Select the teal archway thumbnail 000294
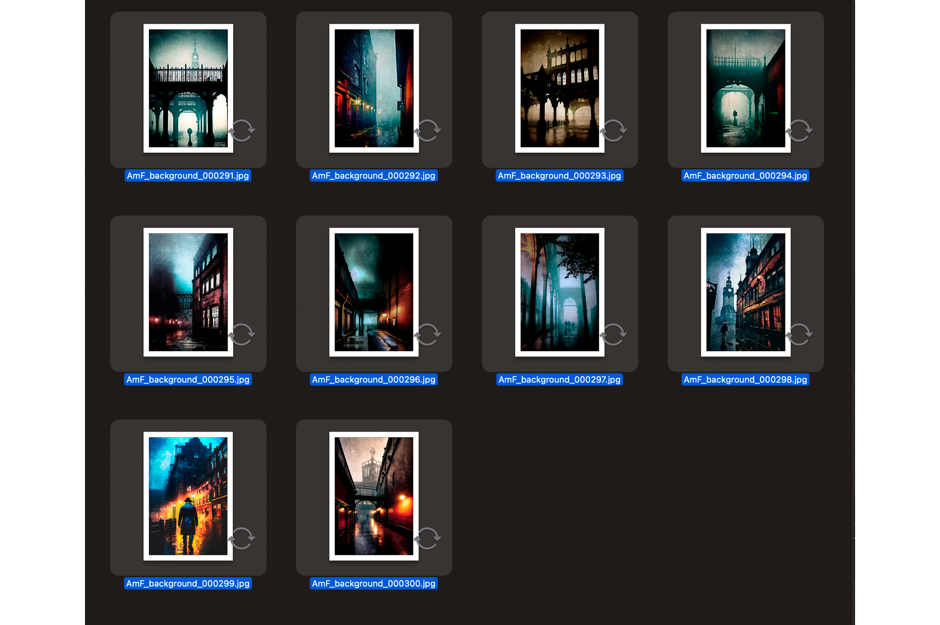This screenshot has width=940, height=625. point(745,88)
